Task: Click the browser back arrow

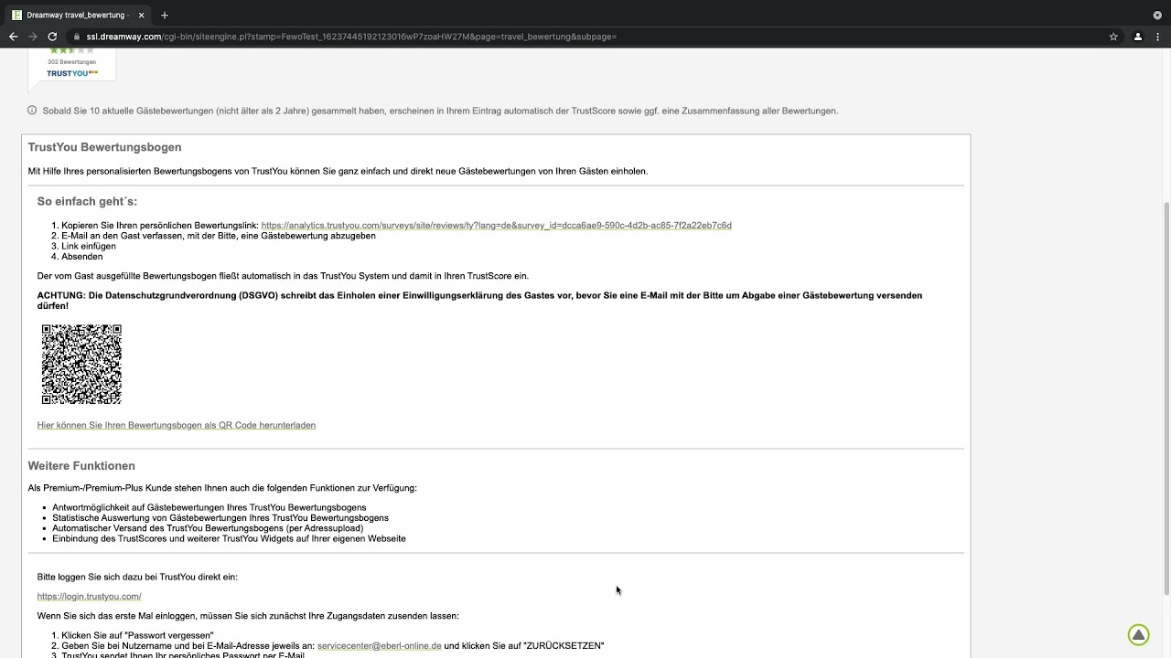Action: [x=13, y=37]
